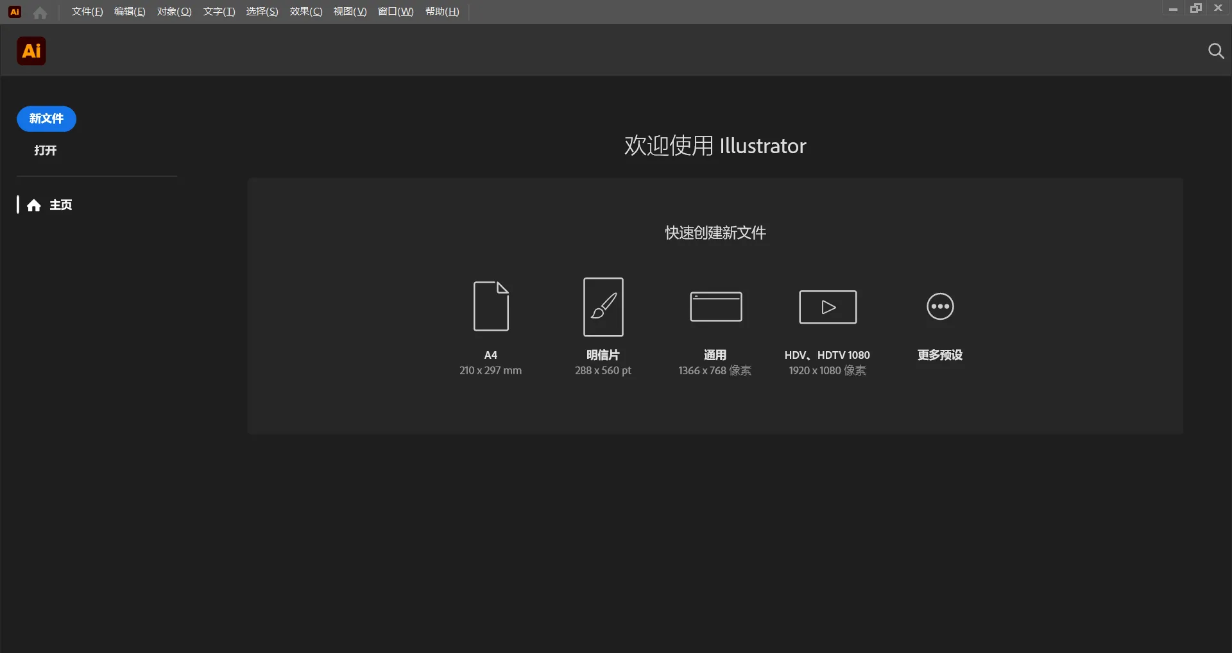Open the 文字(T) menu
This screenshot has height=653, width=1232.
click(x=218, y=11)
